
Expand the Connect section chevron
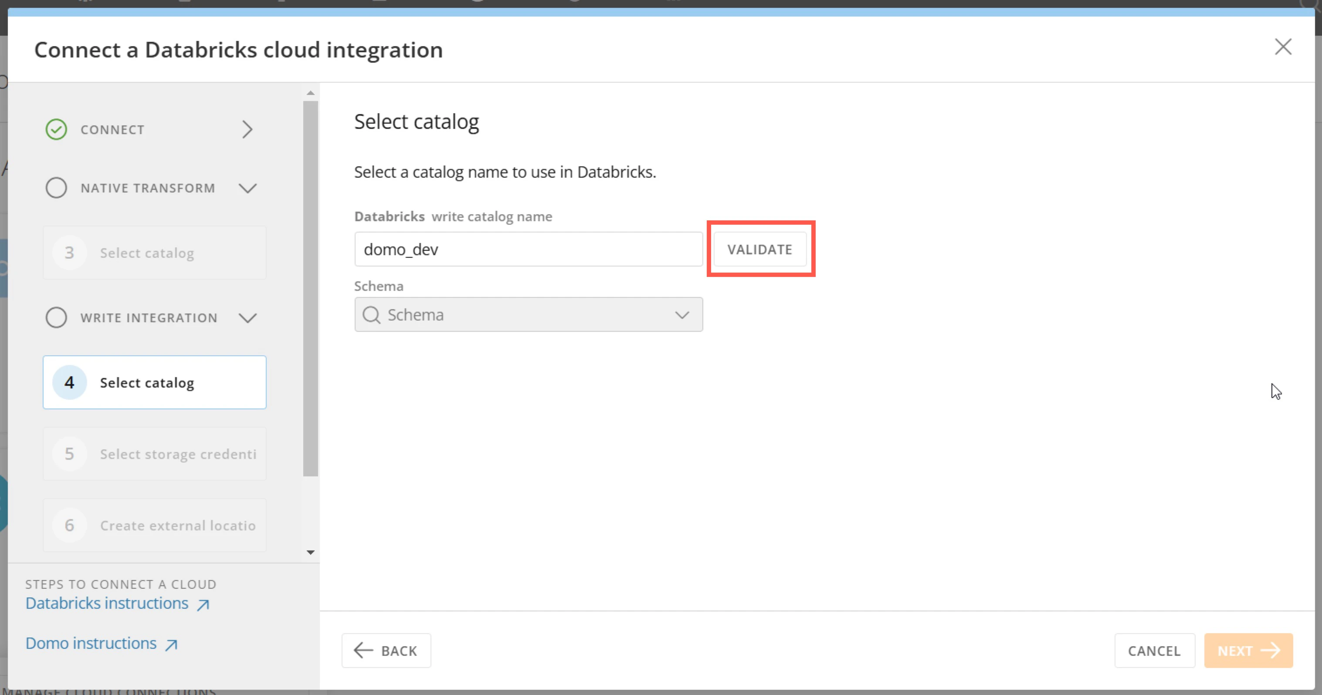pos(247,129)
